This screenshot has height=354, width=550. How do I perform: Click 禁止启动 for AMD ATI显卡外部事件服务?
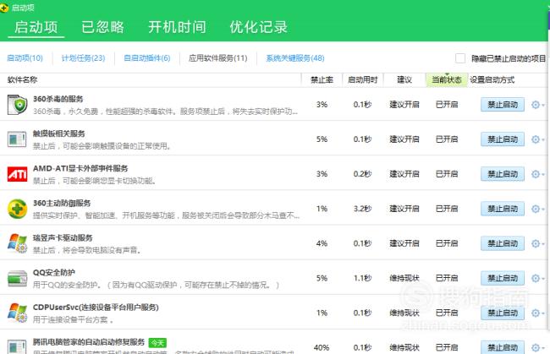coord(503,174)
